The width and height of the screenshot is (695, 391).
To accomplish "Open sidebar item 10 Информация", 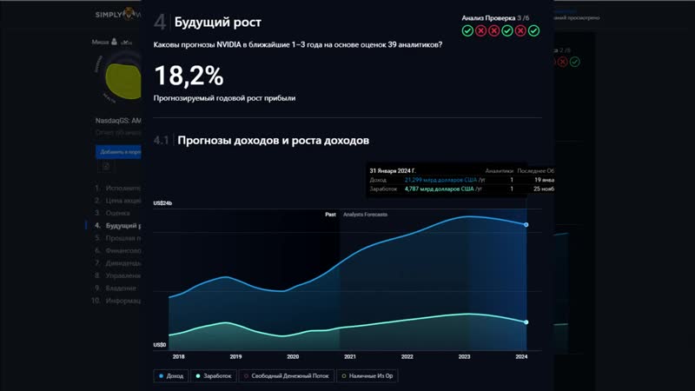I will coord(116,301).
